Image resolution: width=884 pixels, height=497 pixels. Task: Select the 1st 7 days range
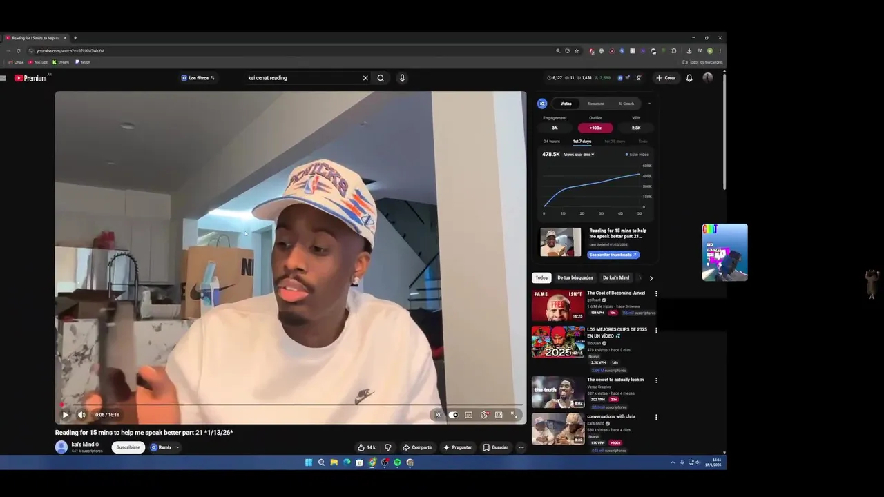click(582, 142)
